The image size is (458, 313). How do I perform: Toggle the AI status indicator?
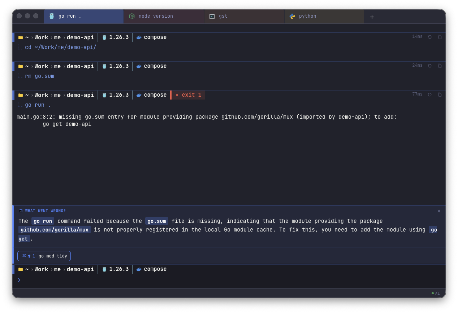(x=436, y=293)
